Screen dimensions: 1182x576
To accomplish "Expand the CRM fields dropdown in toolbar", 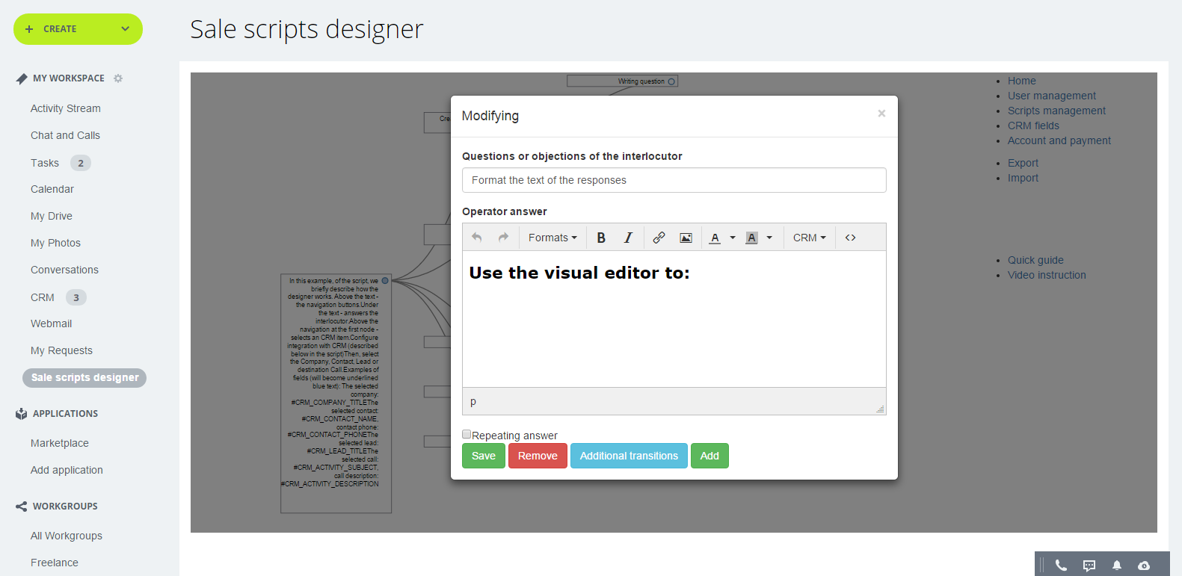I will (x=809, y=238).
